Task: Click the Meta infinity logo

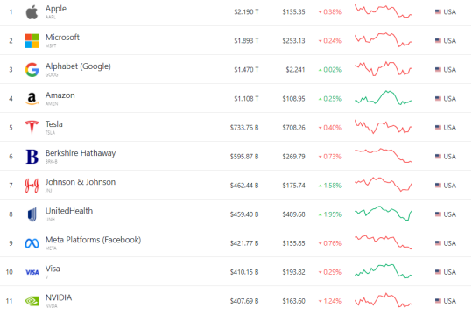Action: pos(32,243)
